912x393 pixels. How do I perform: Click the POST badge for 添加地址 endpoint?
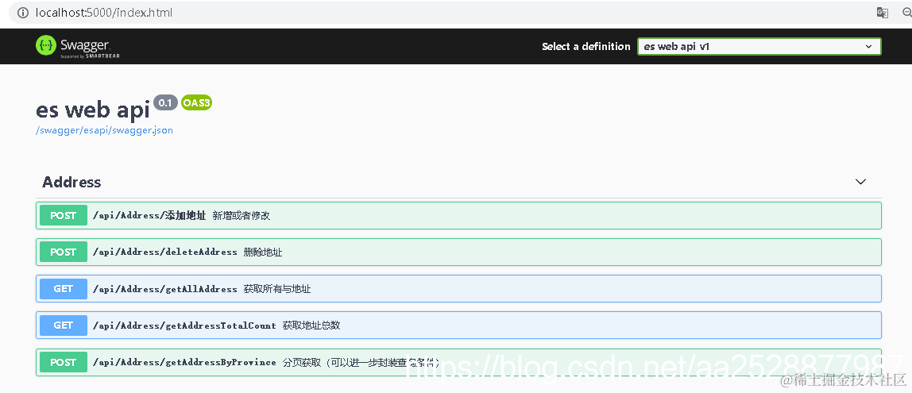click(64, 216)
